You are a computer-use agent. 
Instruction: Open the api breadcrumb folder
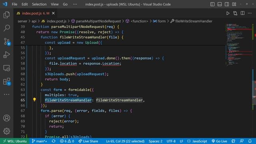(34, 21)
